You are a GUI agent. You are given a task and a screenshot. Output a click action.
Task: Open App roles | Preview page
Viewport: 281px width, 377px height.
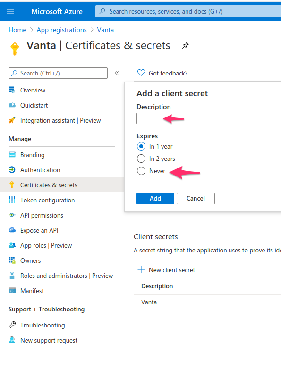coord(46,245)
